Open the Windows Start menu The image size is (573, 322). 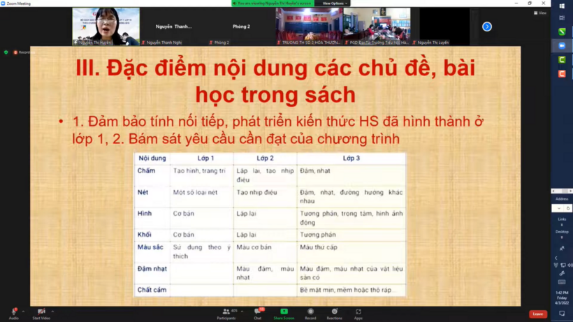[562, 6]
